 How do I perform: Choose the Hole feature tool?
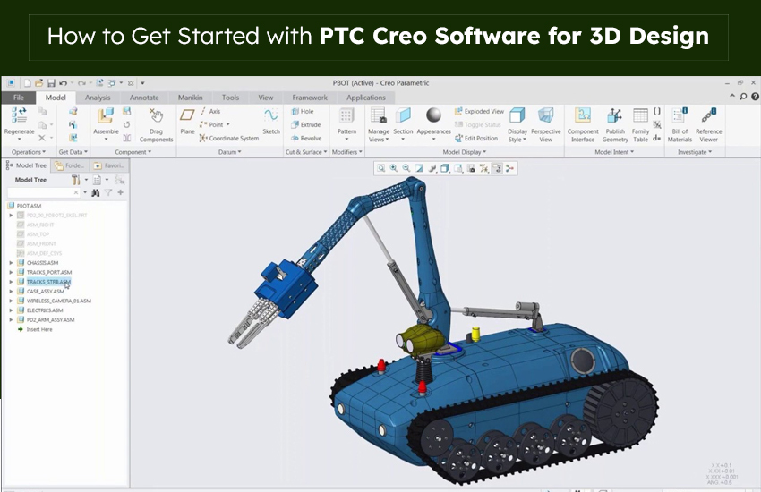[303, 111]
